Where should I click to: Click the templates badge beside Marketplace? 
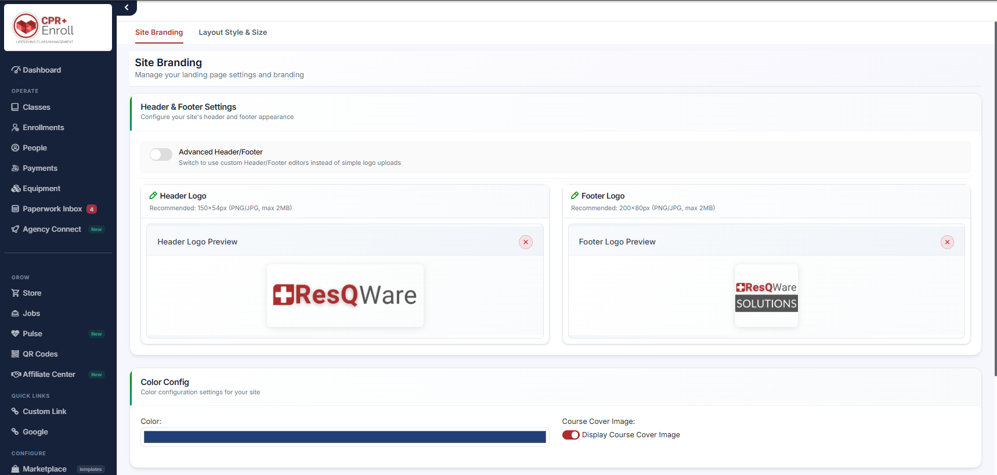(x=91, y=469)
